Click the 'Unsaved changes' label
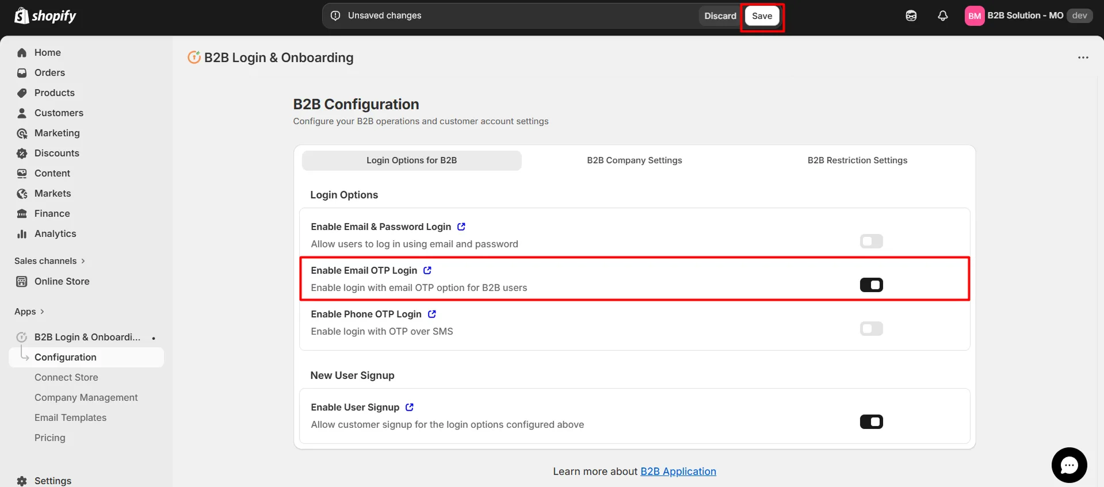1104x487 pixels. point(384,16)
